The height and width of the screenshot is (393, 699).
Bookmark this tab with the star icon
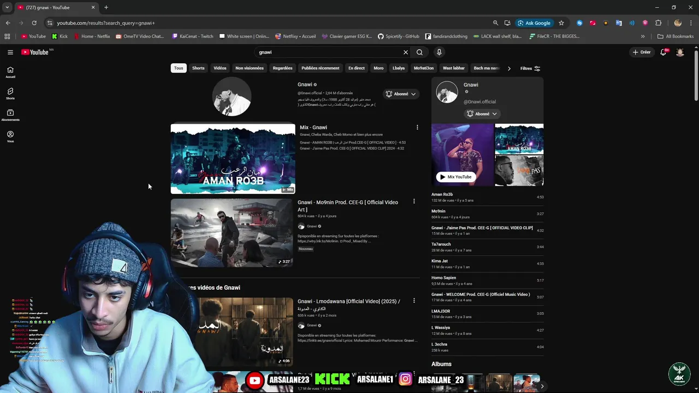[561, 23]
